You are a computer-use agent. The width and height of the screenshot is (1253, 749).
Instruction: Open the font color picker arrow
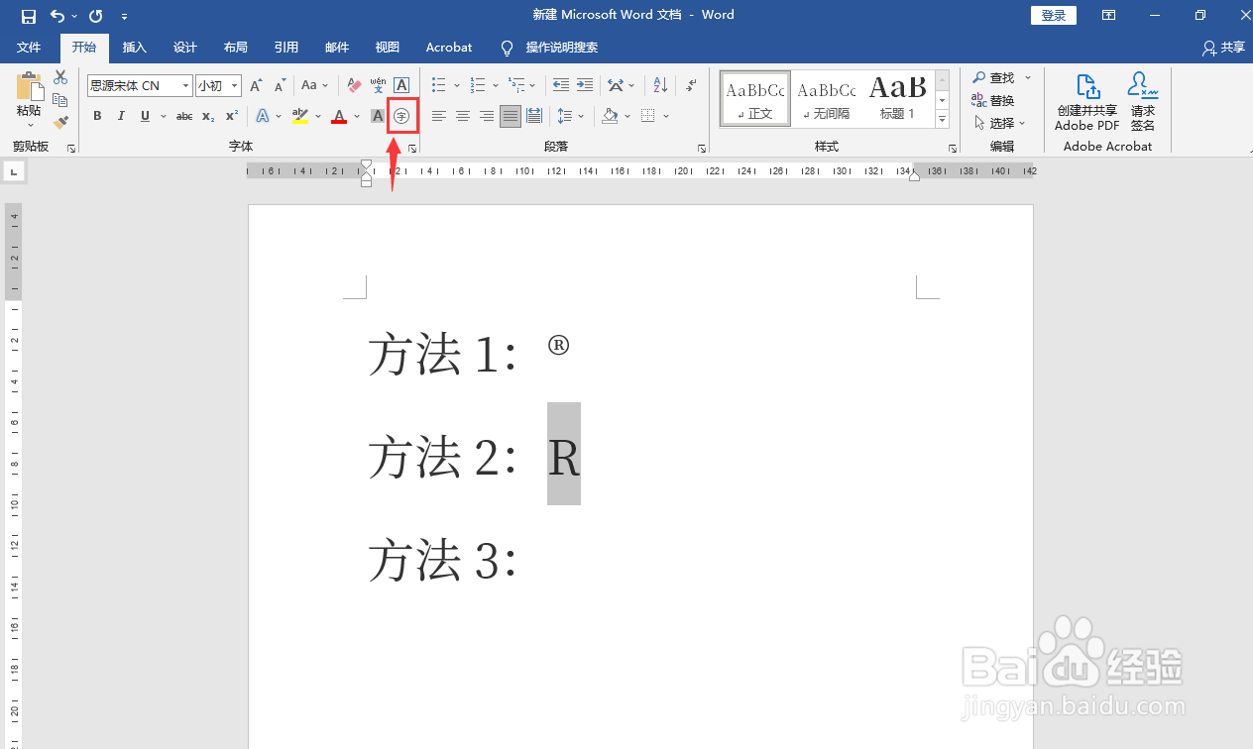click(355, 116)
